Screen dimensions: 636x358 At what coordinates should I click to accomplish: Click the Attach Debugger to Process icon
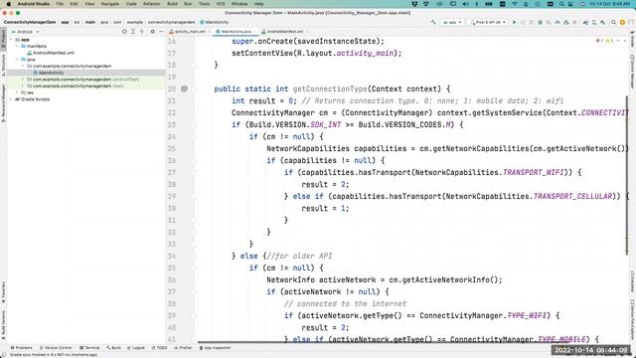coord(566,22)
